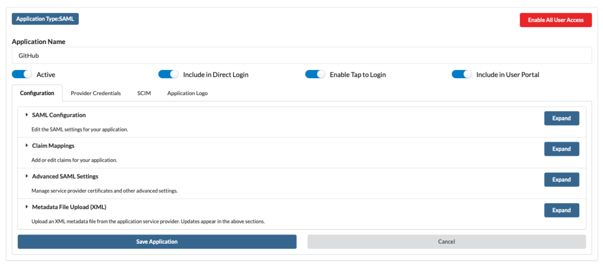Click 'Manage service provider certificates' description
603x272 pixels.
pos(105,191)
